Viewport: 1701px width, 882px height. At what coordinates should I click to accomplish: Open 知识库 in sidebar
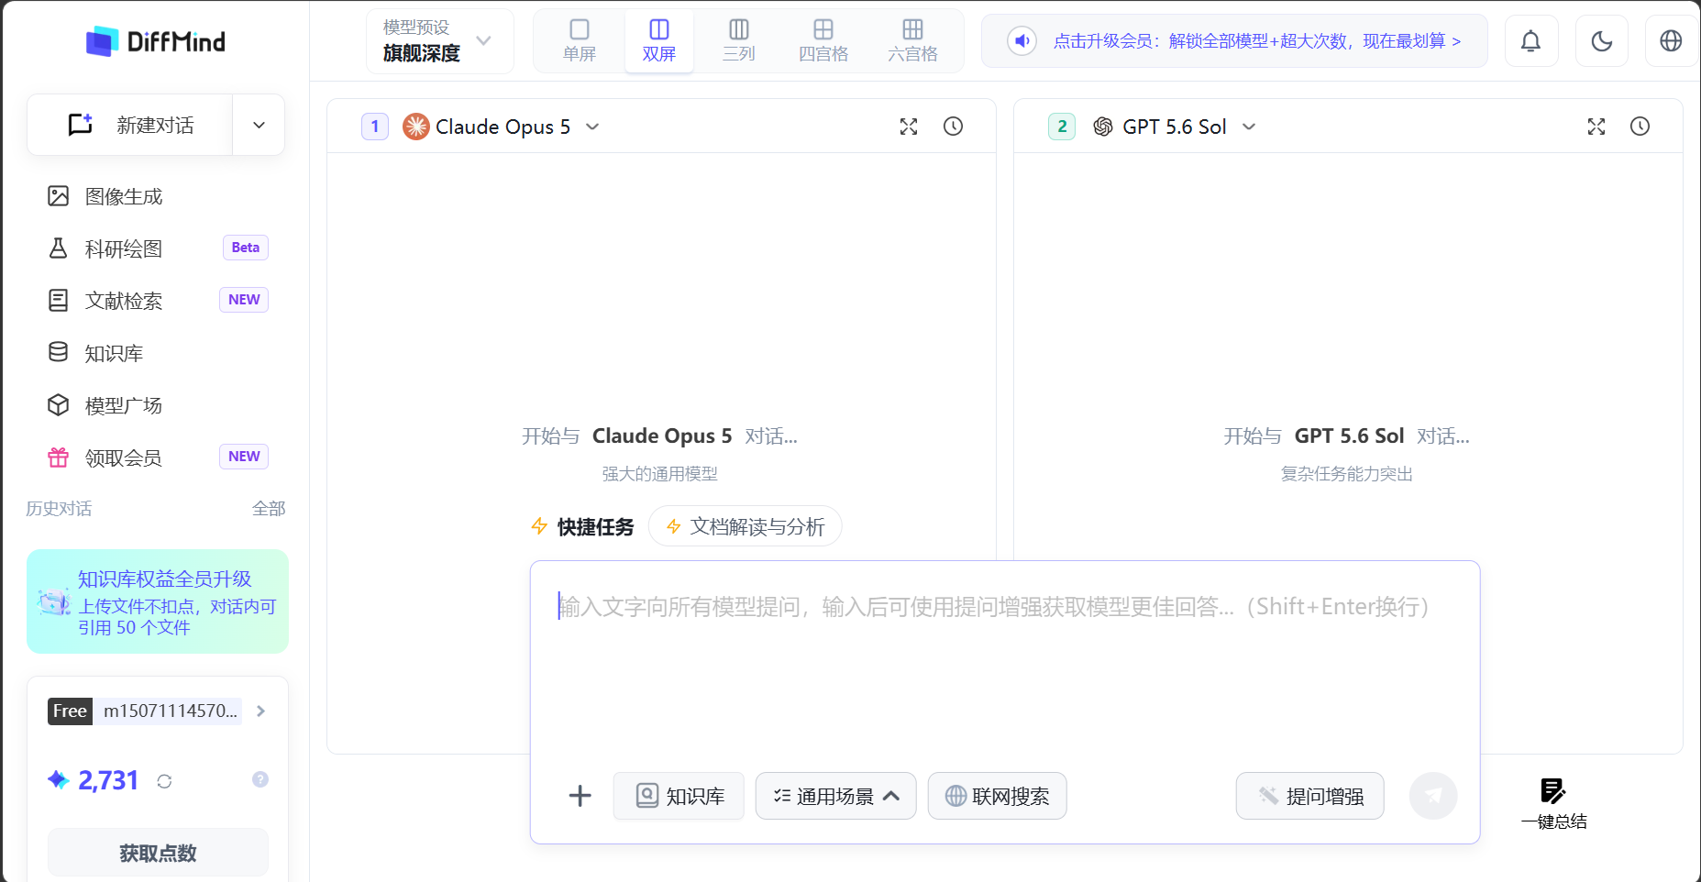[x=156, y=353]
